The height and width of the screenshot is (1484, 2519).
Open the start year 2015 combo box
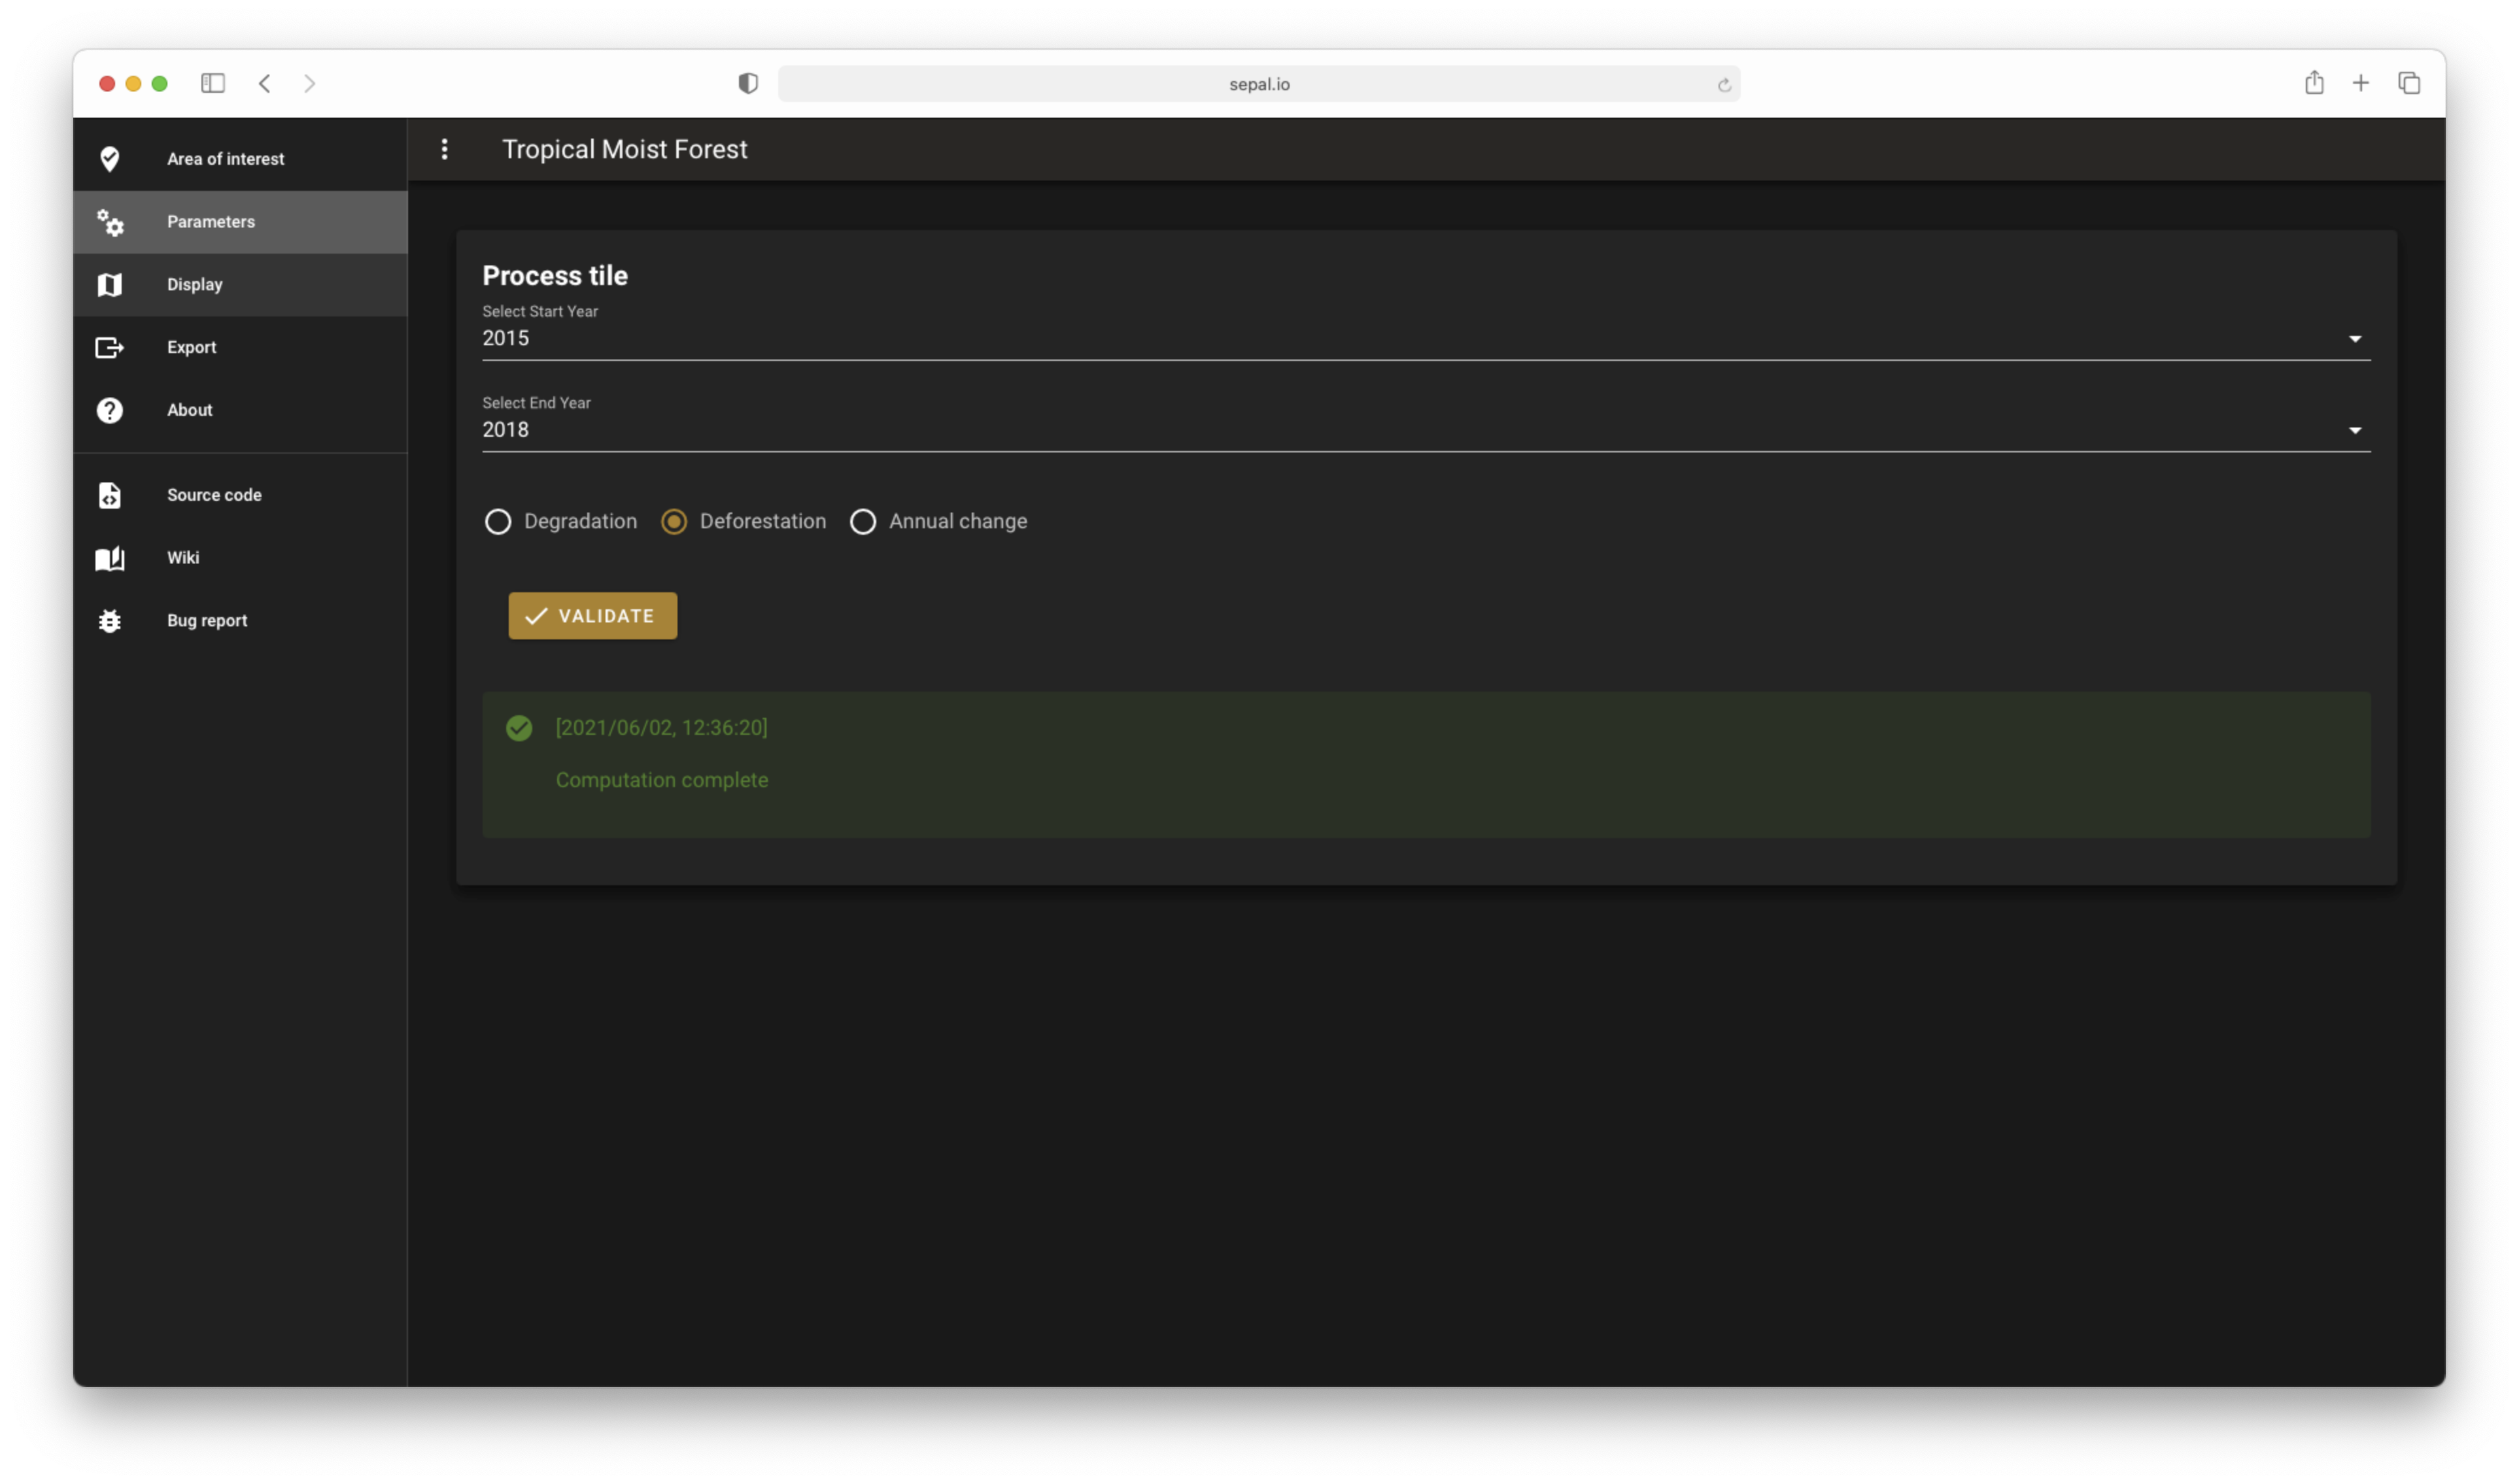[1400, 338]
